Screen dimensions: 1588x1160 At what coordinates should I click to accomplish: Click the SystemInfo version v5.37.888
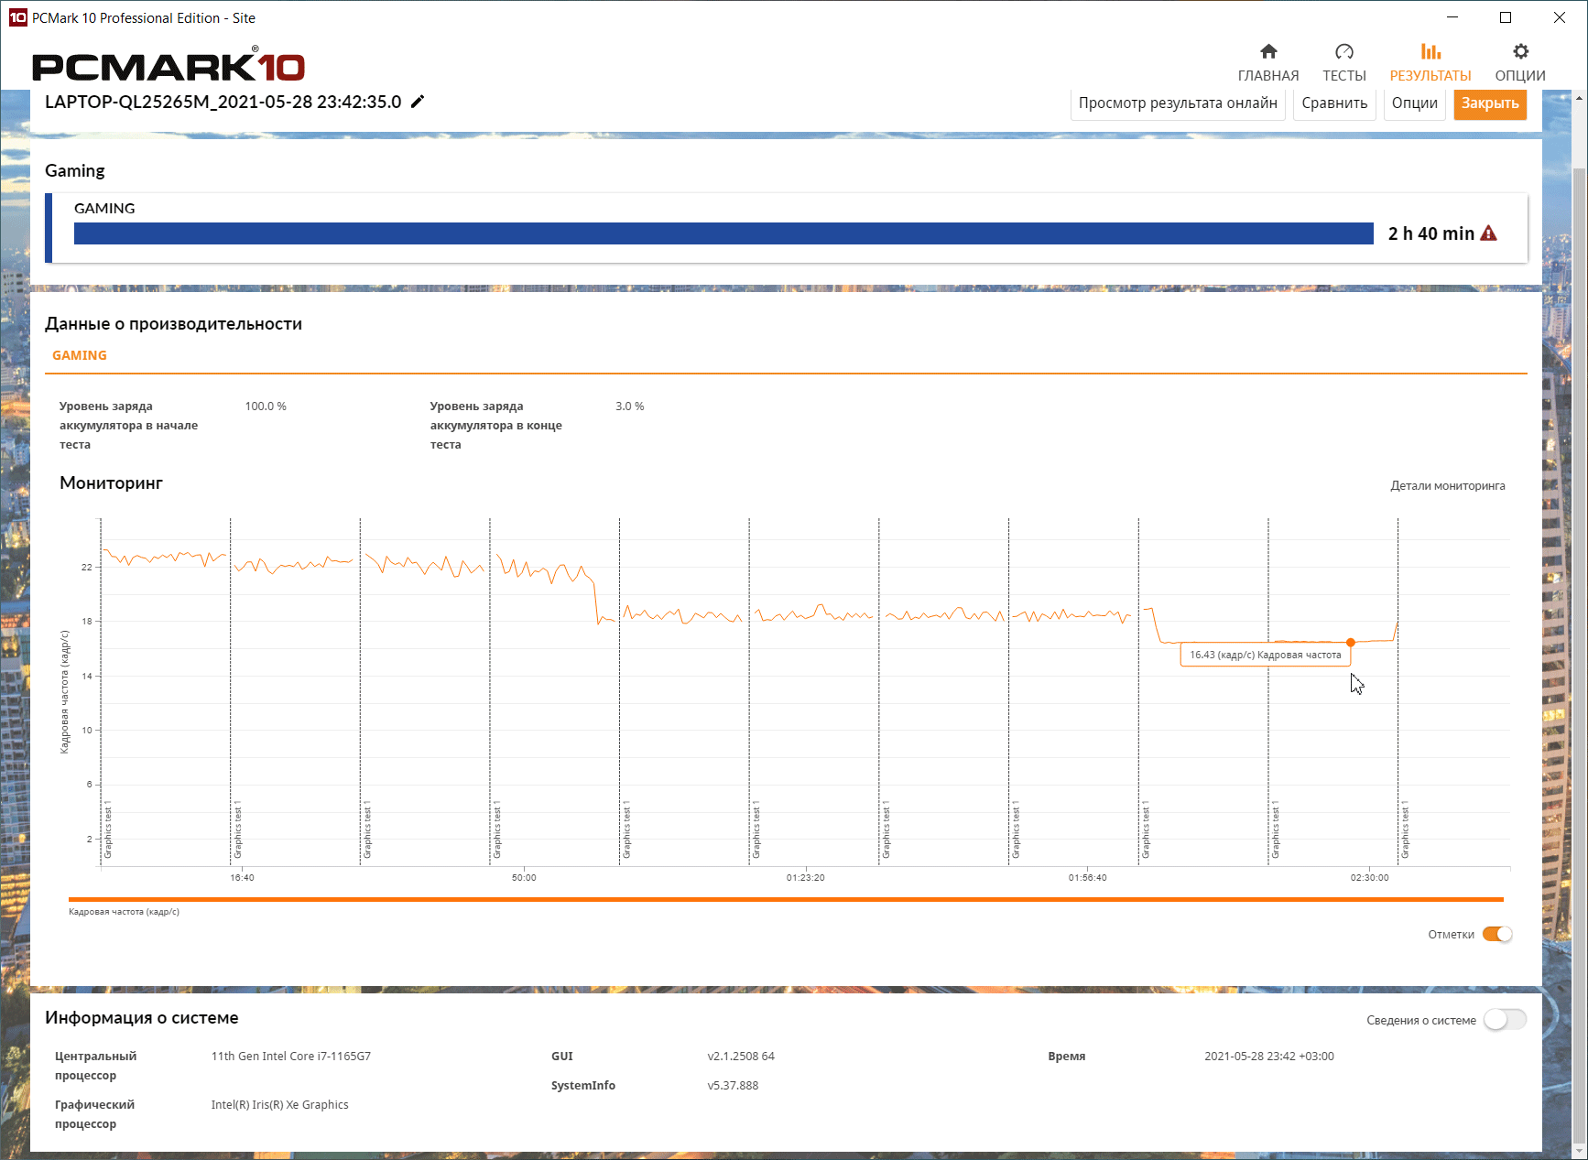[x=733, y=1085]
